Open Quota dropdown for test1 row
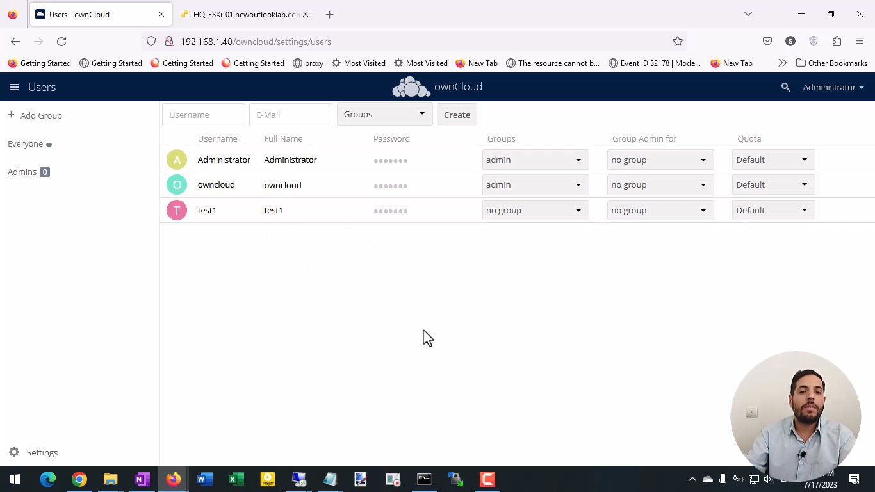This screenshot has width=875, height=492. [x=773, y=210]
